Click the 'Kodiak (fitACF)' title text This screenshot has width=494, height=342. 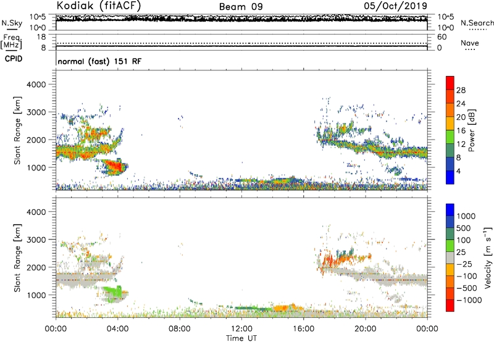pos(99,6)
